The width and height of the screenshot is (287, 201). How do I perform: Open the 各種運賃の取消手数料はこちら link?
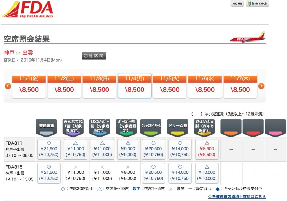[237, 197]
